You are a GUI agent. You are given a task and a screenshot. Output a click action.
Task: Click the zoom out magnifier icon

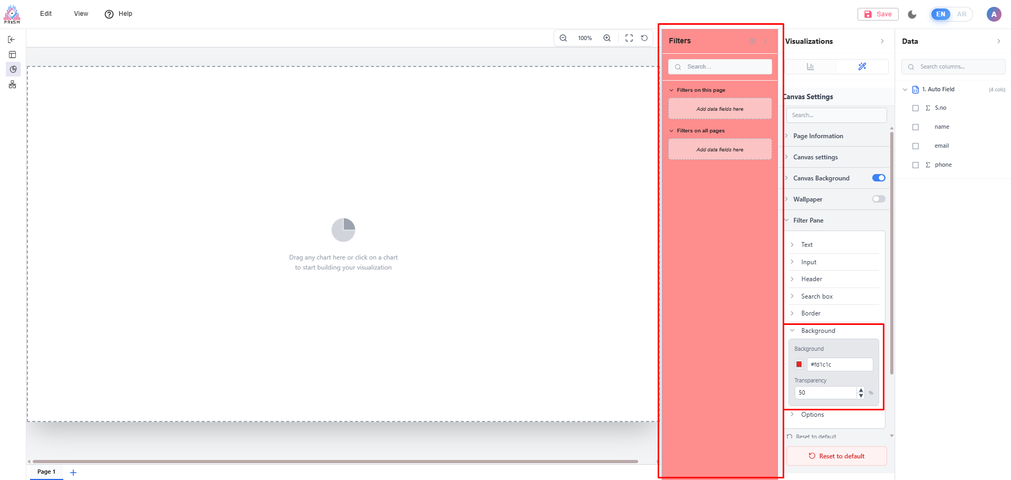point(563,38)
